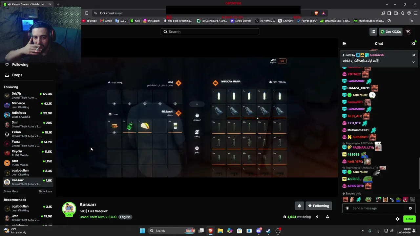This screenshot has width=420, height=236.
Task: Click the green Chat send button
Action: (x=409, y=219)
